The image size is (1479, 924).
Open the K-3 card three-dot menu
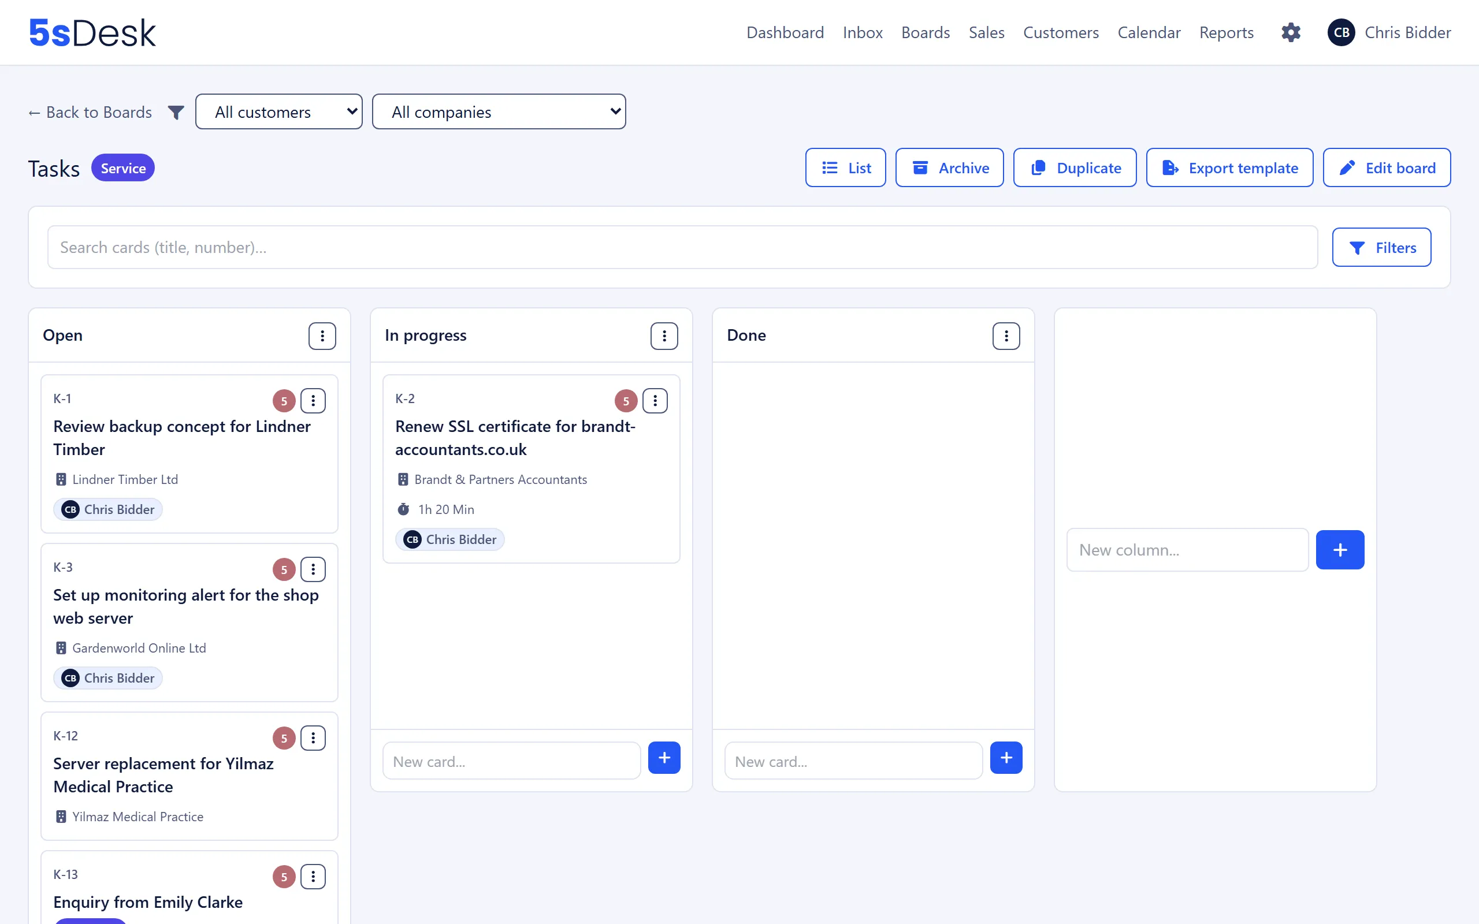[313, 569]
